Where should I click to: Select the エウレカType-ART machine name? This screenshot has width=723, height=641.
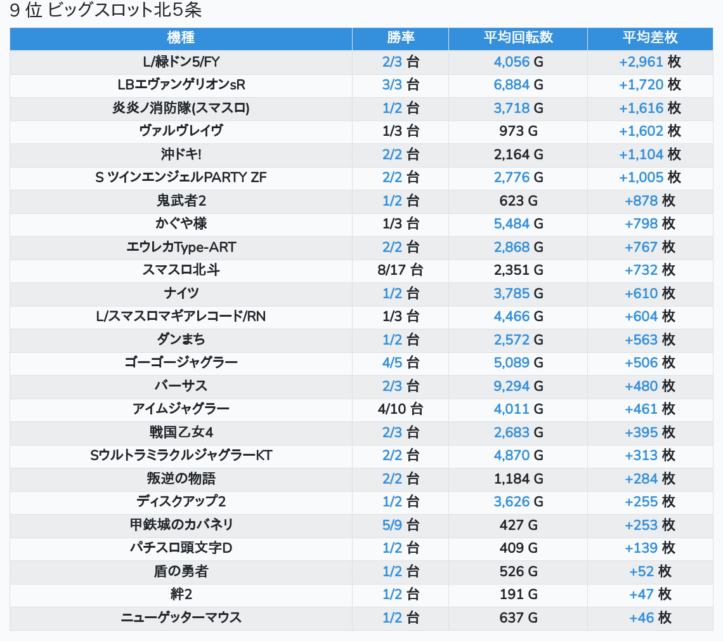(181, 247)
